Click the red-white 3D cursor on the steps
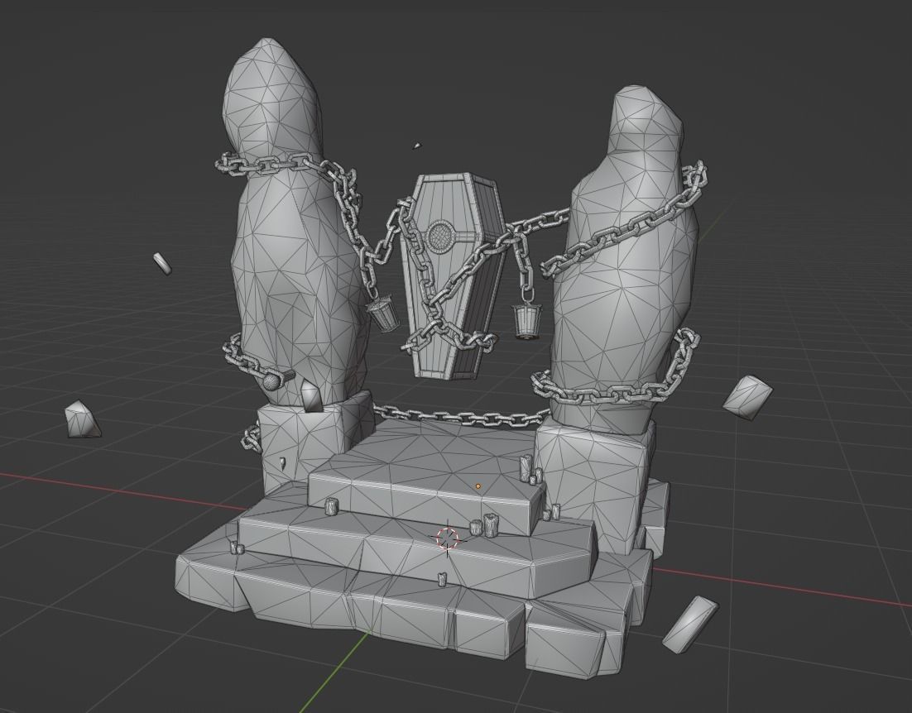The image size is (912, 713). coord(447,538)
